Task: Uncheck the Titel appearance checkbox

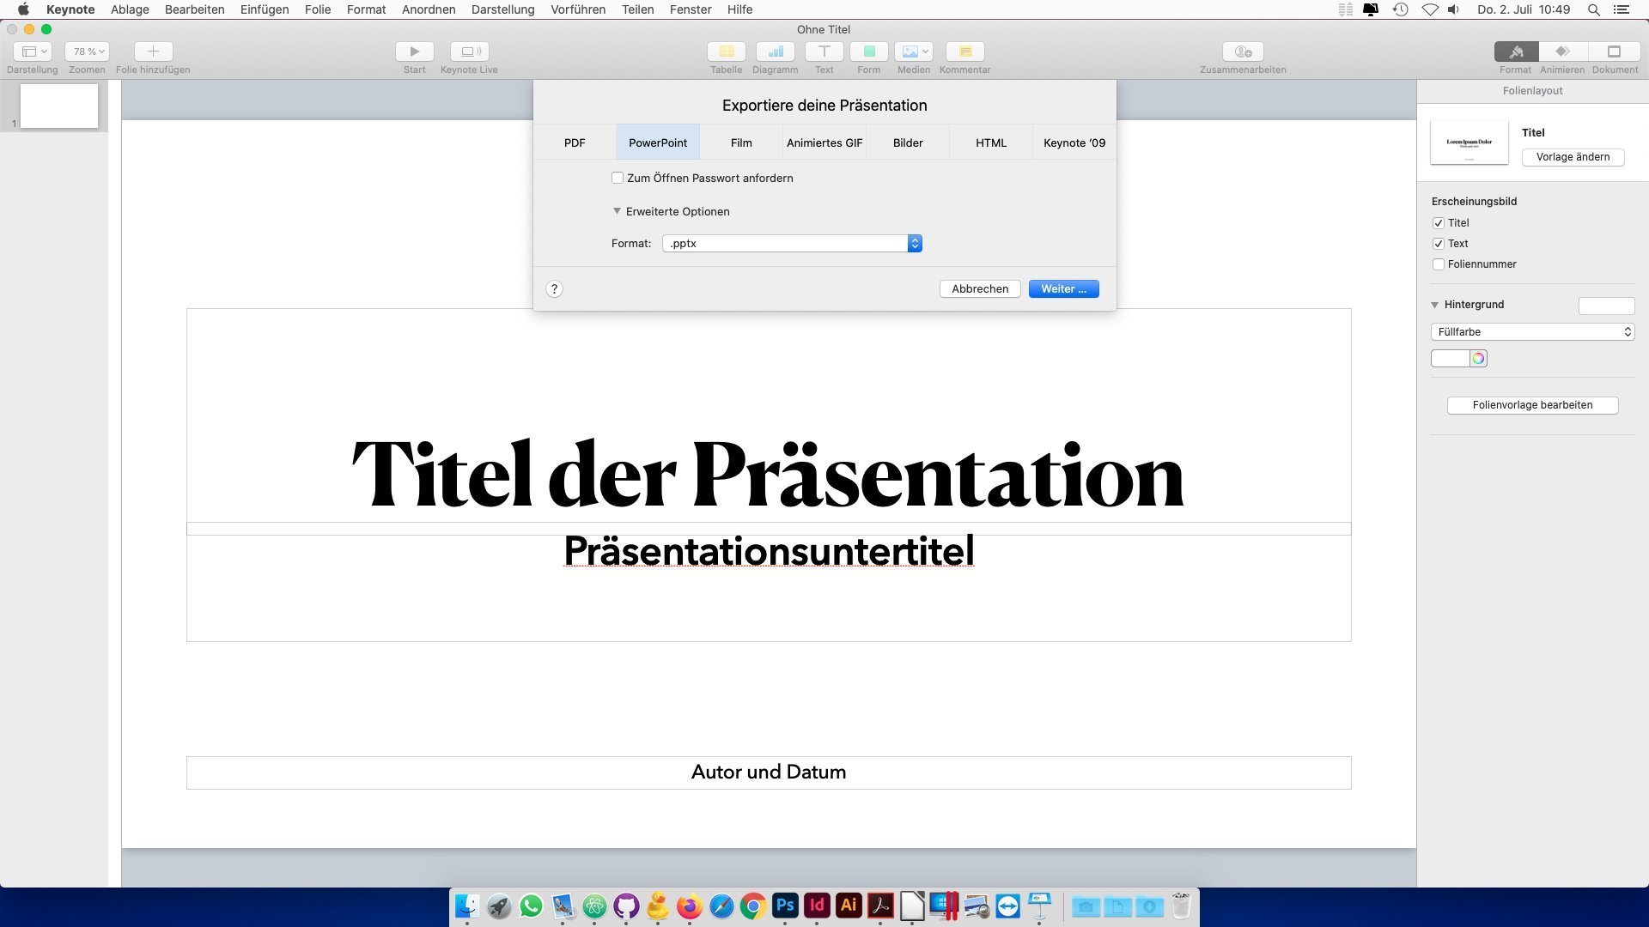Action: pyautogui.click(x=1439, y=223)
